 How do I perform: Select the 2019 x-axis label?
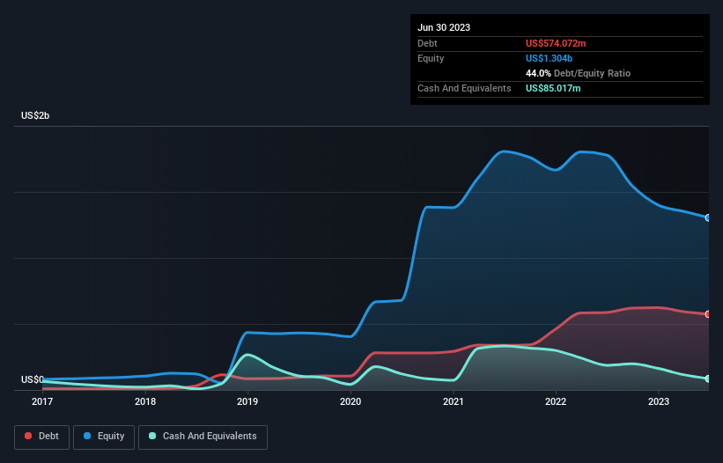pos(247,401)
